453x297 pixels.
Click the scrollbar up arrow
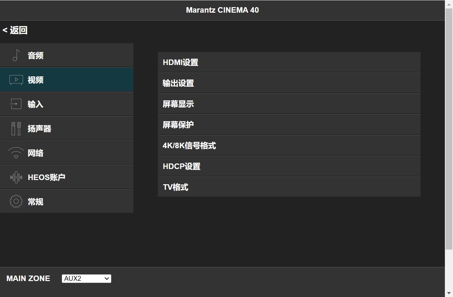[x=449, y=4]
